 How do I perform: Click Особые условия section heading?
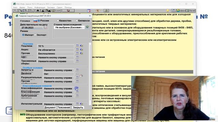click(x=33, y=68)
